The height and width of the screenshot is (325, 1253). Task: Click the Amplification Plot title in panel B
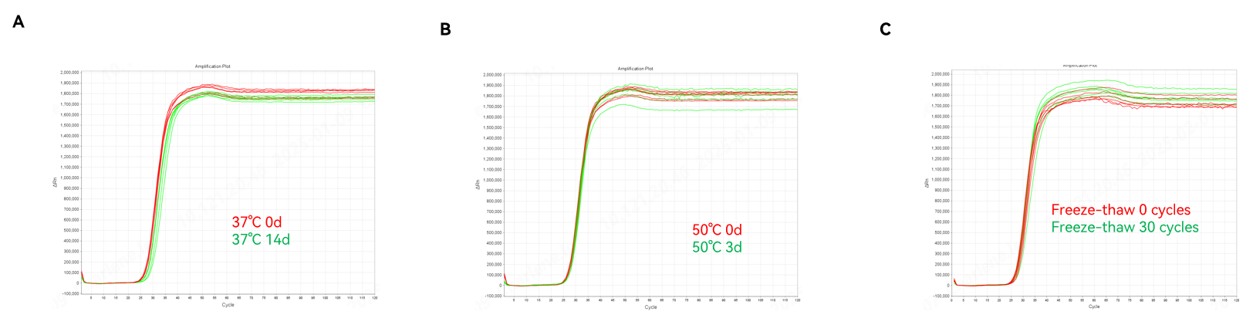[x=635, y=69]
